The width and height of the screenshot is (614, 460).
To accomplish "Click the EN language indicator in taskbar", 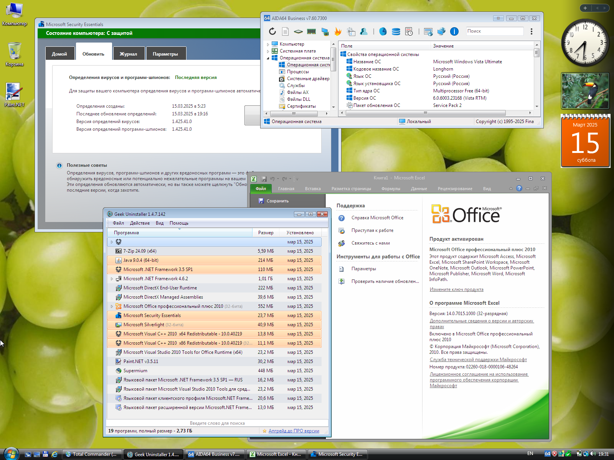I will click(x=530, y=454).
